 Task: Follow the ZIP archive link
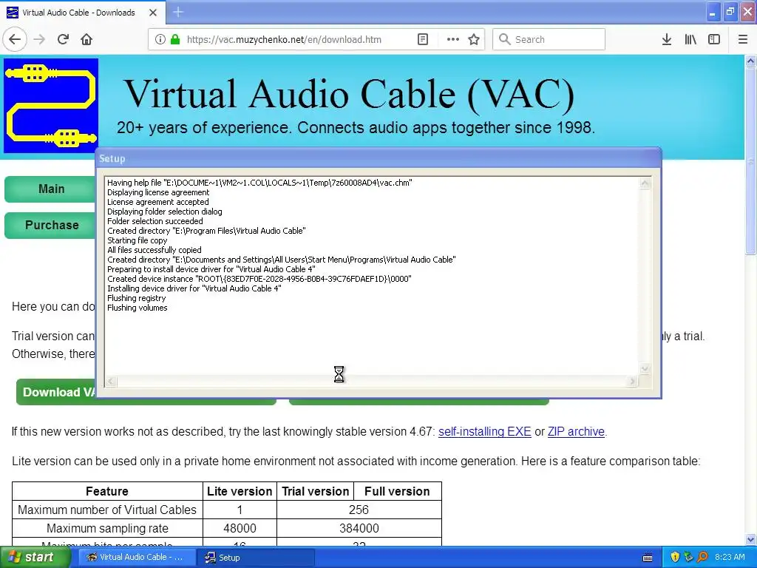point(576,431)
